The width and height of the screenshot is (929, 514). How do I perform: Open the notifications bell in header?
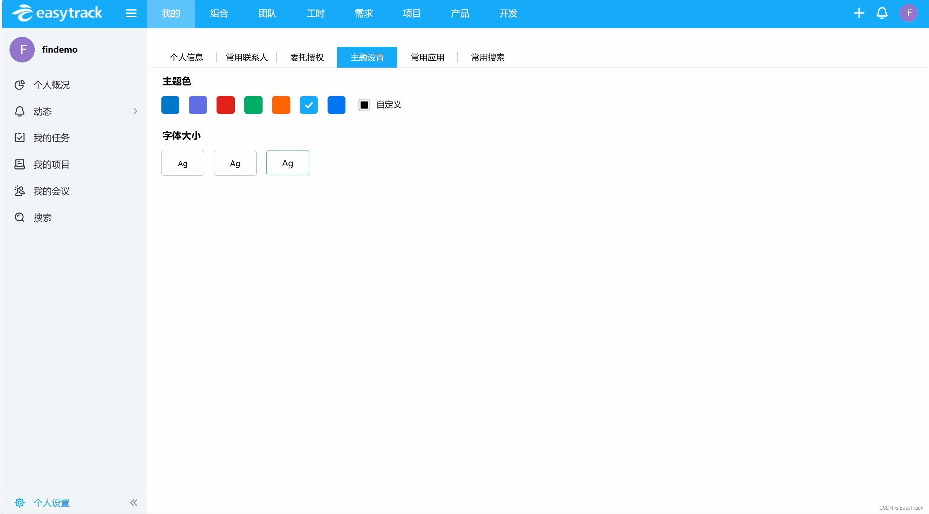[x=882, y=14]
